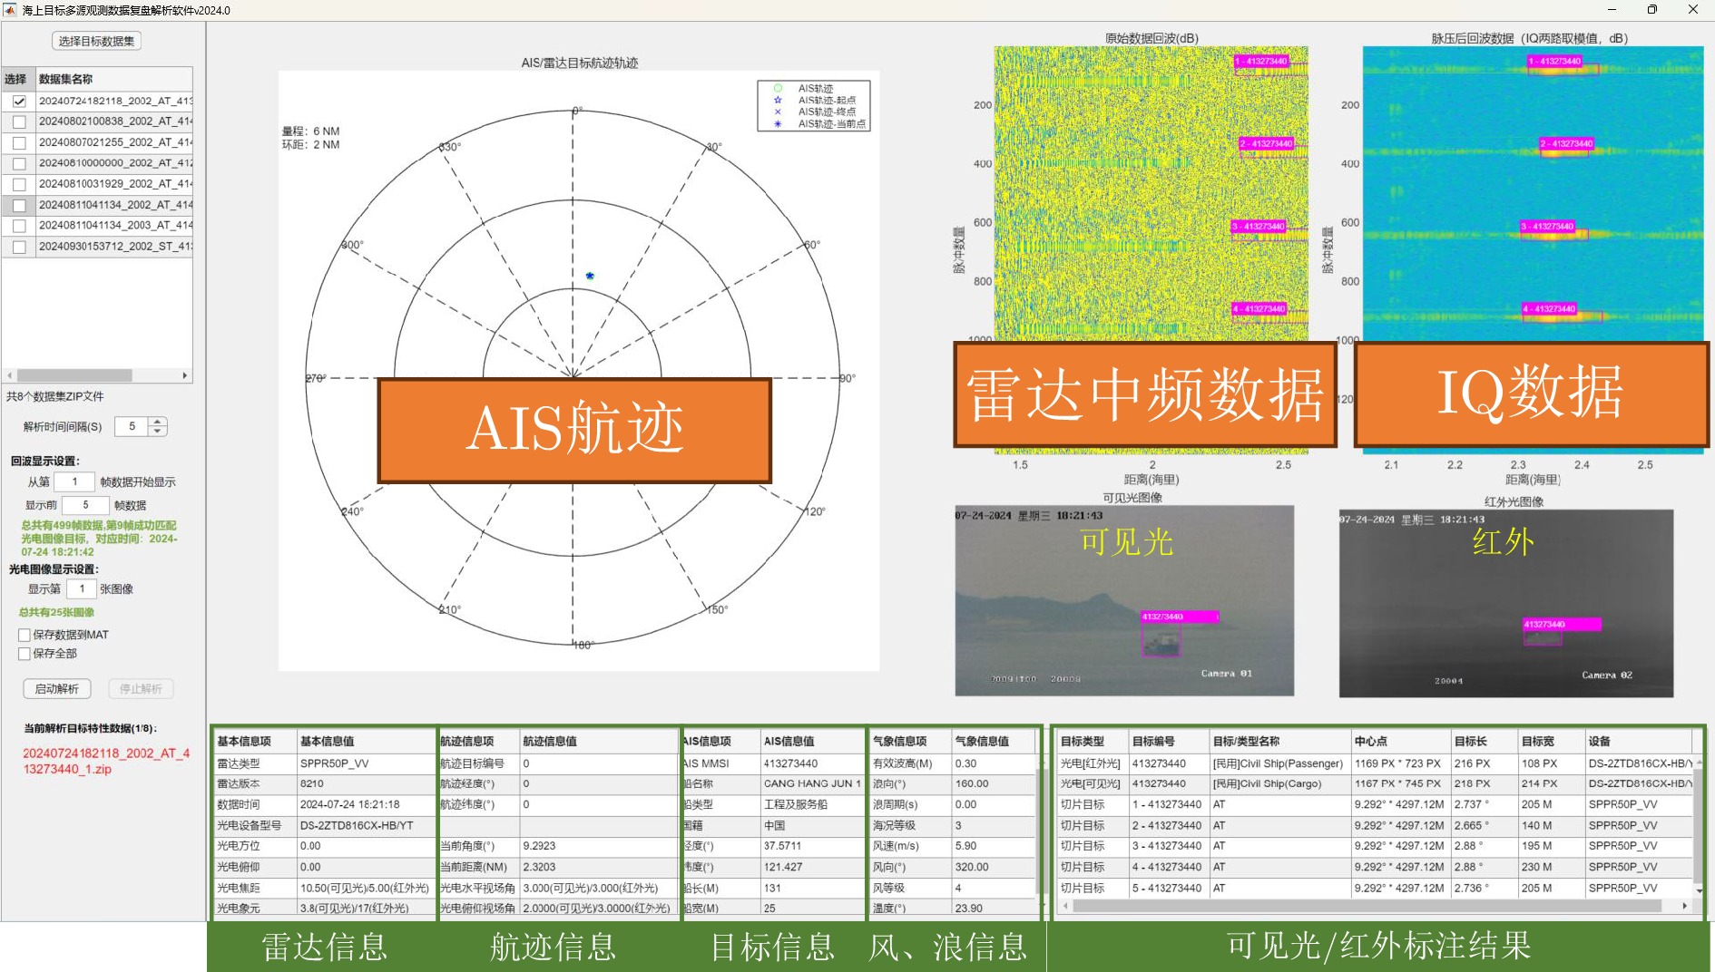Viewport: 1715px width, 972px height.
Task: Click the MATLAB app icon in title bar
Action: click(x=10, y=10)
